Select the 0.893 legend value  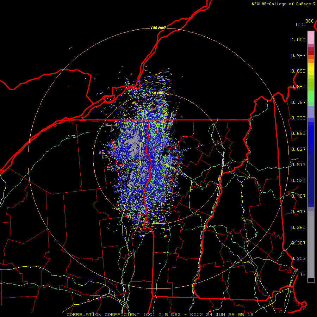point(298,71)
